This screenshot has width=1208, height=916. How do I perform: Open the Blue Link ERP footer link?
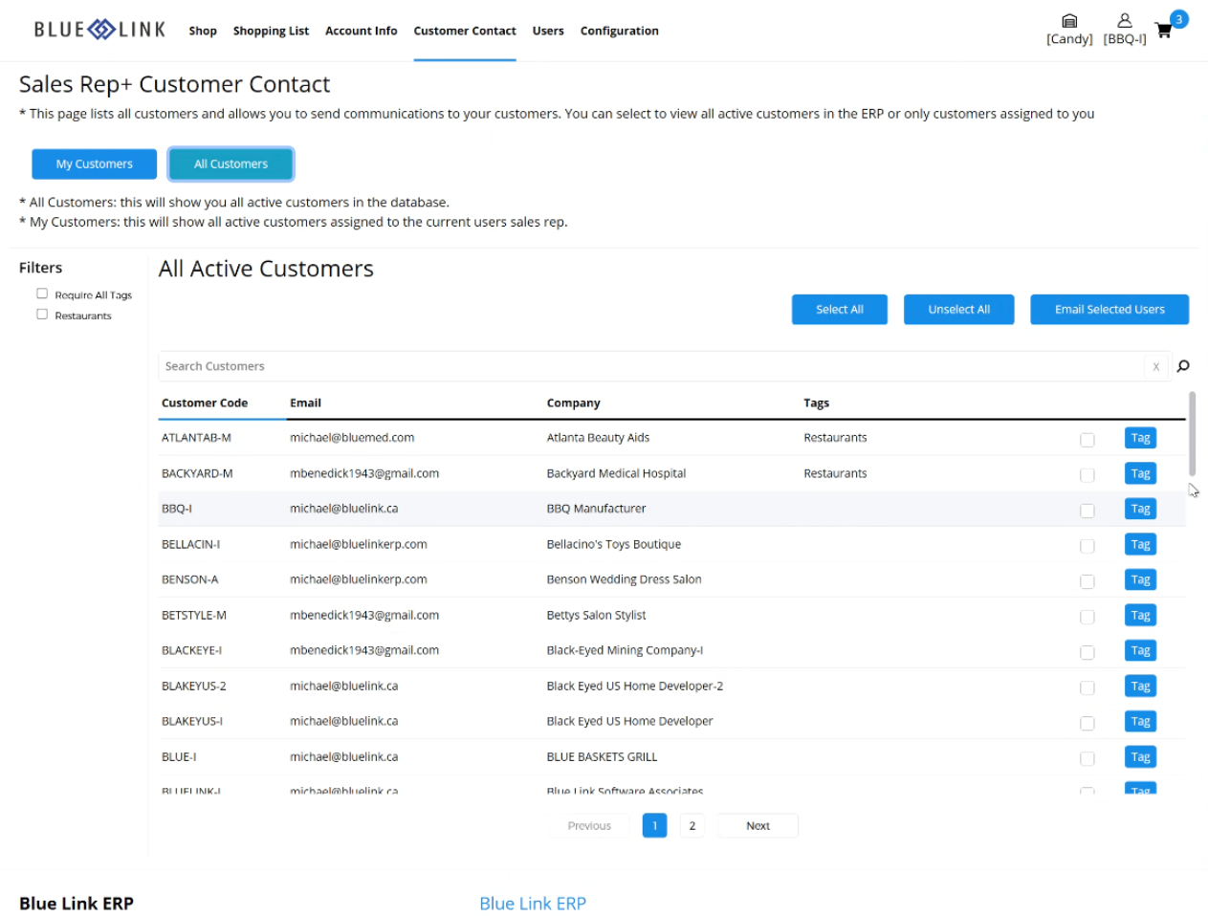click(533, 904)
